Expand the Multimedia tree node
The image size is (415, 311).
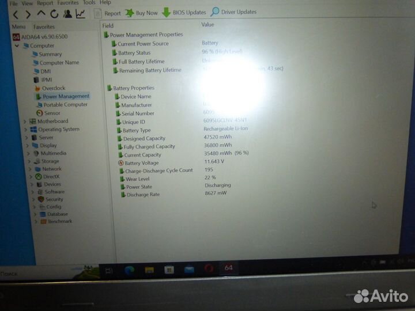pyautogui.click(x=28, y=153)
